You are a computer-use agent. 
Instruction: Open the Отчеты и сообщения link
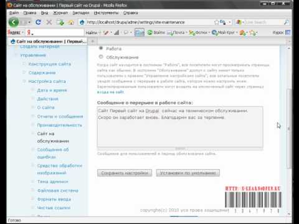[x=60, y=116]
